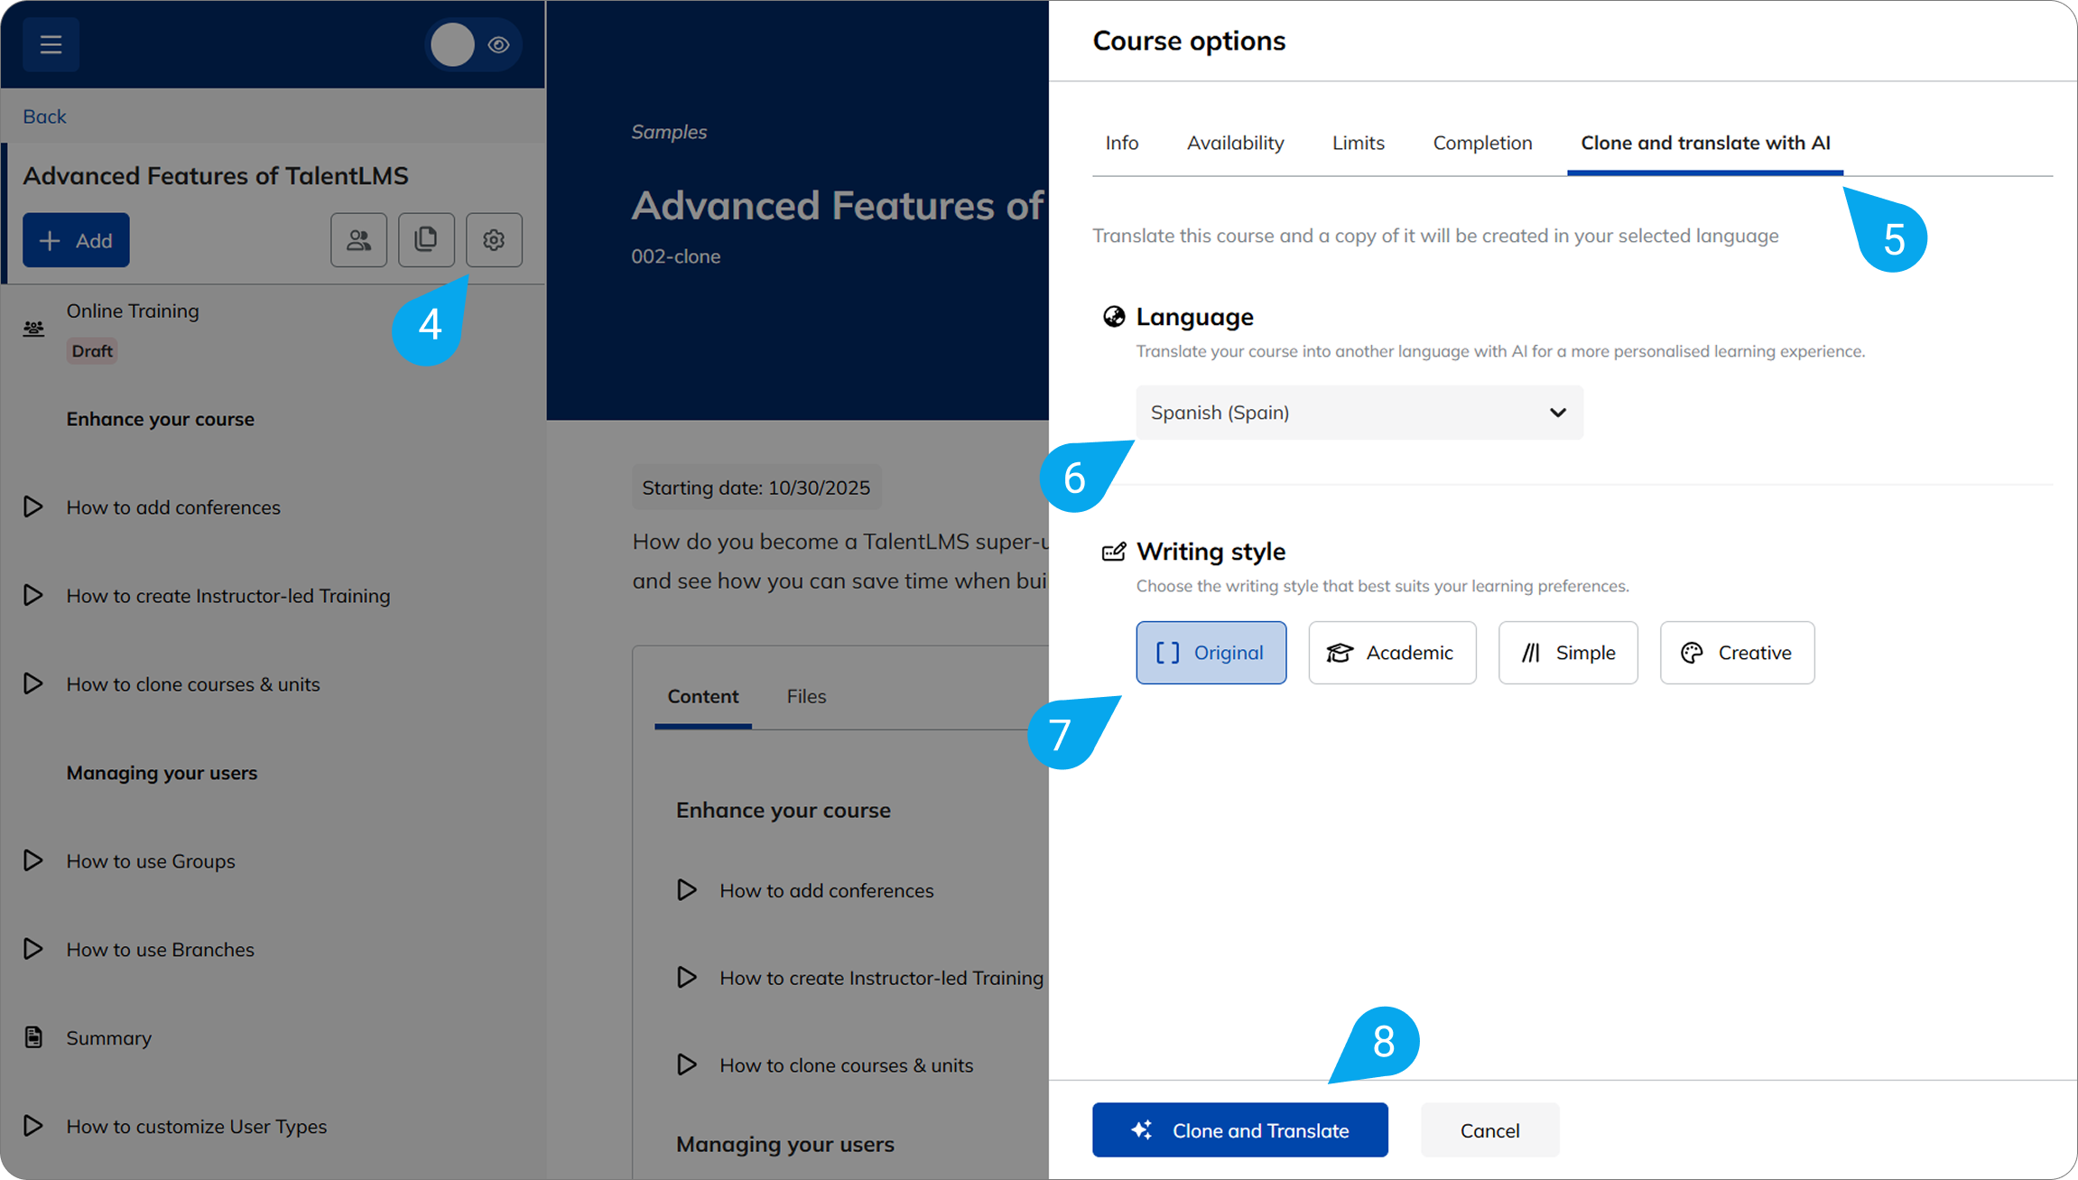
Task: Click the language dropdown chevron arrow
Action: click(x=1557, y=413)
